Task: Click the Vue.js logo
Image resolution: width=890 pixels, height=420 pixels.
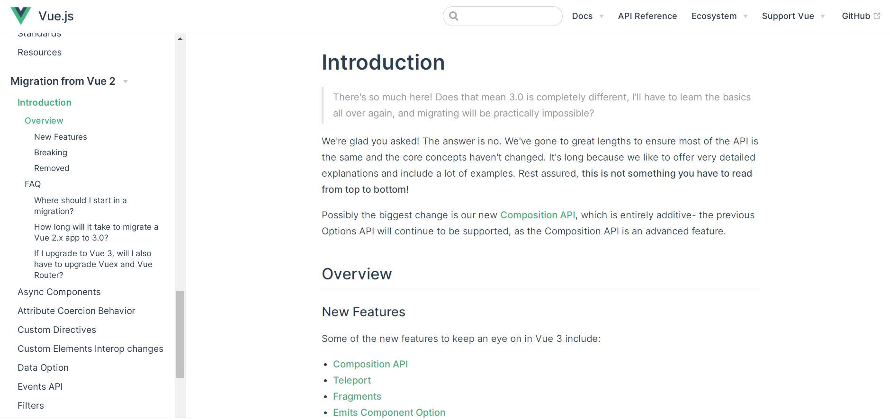Action: click(x=21, y=15)
